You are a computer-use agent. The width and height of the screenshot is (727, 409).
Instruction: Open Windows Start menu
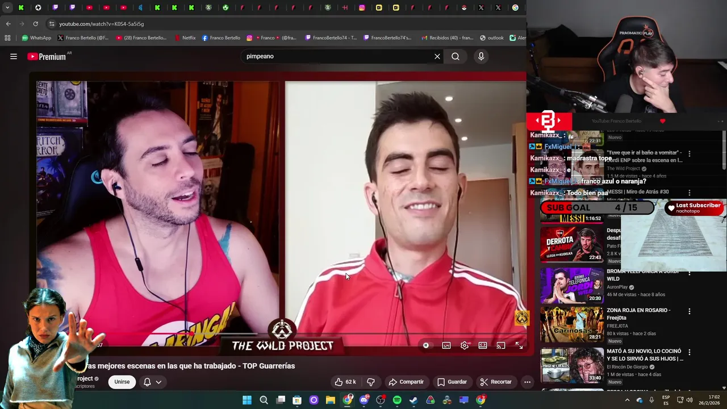point(247,400)
